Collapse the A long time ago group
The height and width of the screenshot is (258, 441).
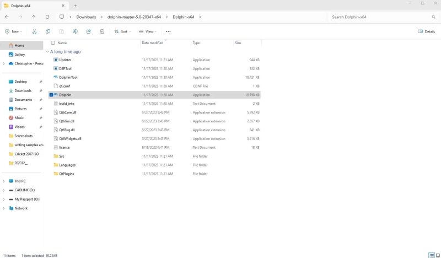[x=47, y=52]
